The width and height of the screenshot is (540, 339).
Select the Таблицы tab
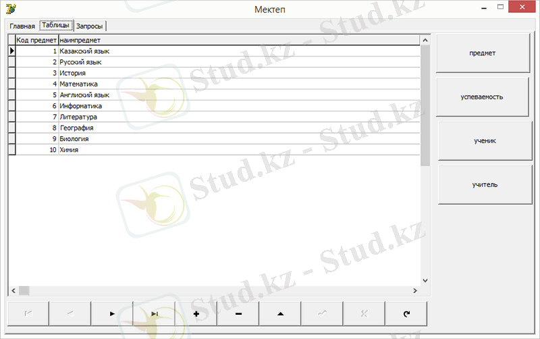[x=56, y=25]
